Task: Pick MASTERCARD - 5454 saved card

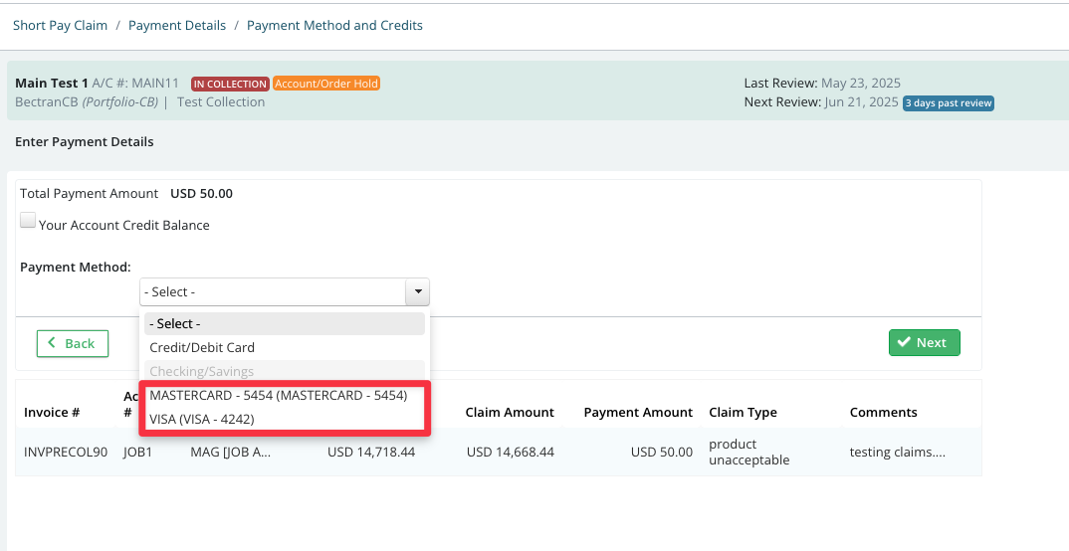Action: tap(285, 395)
